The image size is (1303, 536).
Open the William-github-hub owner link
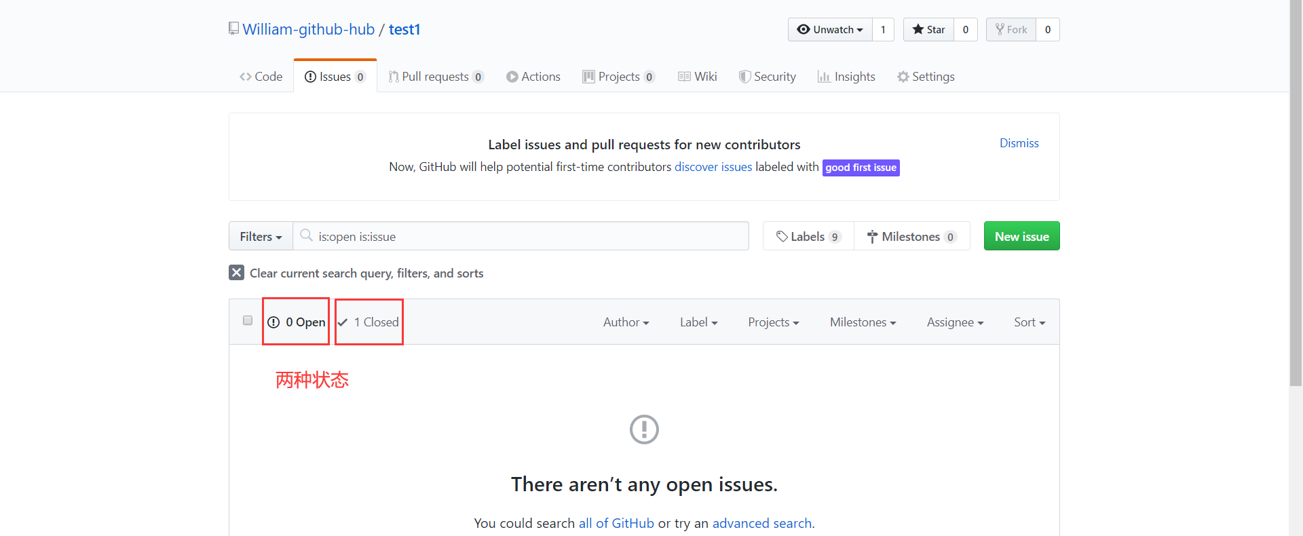click(x=309, y=29)
